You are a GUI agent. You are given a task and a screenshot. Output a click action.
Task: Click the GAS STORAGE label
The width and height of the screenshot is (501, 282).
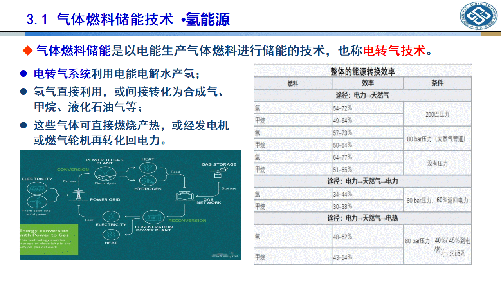pyautogui.click(x=219, y=164)
